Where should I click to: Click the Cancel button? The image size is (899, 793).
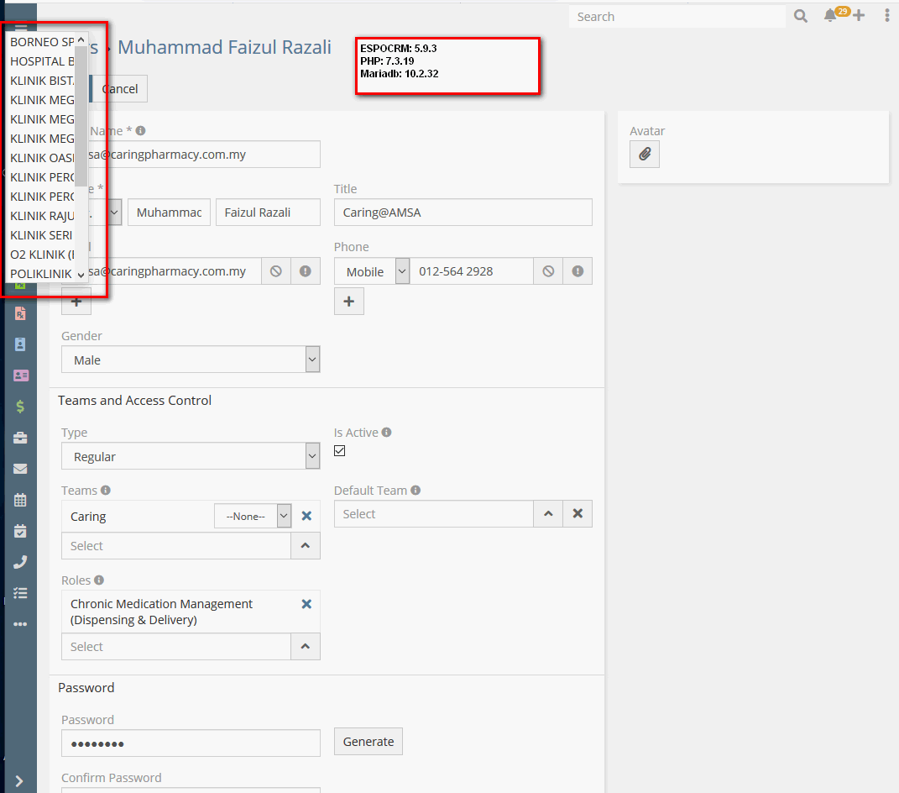[x=120, y=89]
